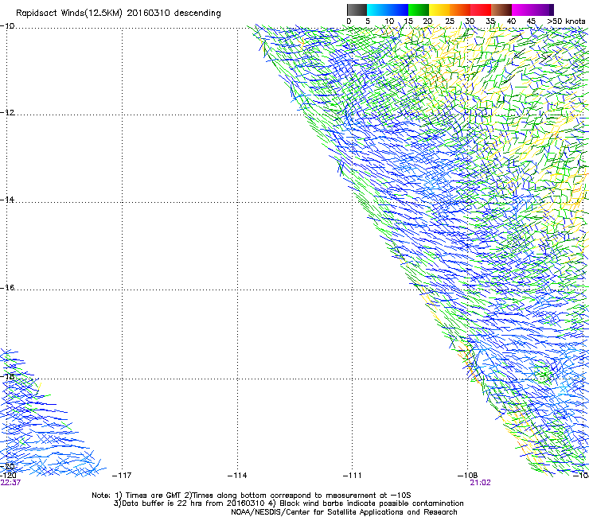Click the -111 longitude axis label
Image resolution: width=589 pixels, height=517 pixels.
click(352, 476)
